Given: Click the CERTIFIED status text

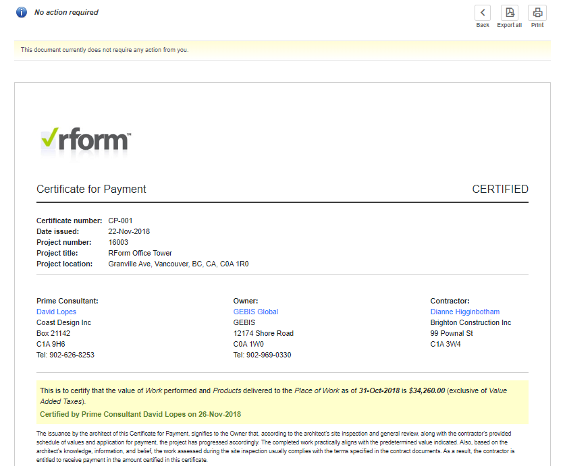Looking at the screenshot, I should [x=500, y=189].
